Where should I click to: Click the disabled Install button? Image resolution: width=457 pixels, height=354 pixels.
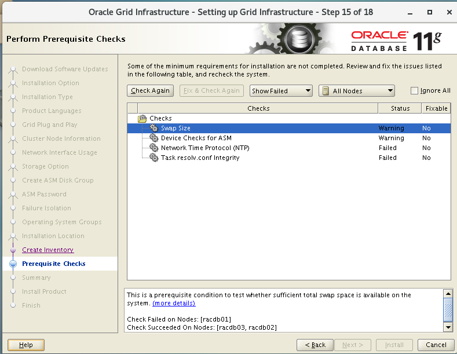click(394, 345)
